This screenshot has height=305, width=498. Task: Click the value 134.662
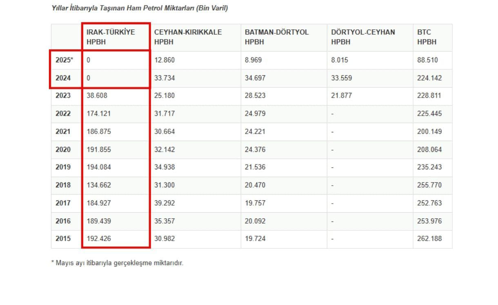pos(98,185)
